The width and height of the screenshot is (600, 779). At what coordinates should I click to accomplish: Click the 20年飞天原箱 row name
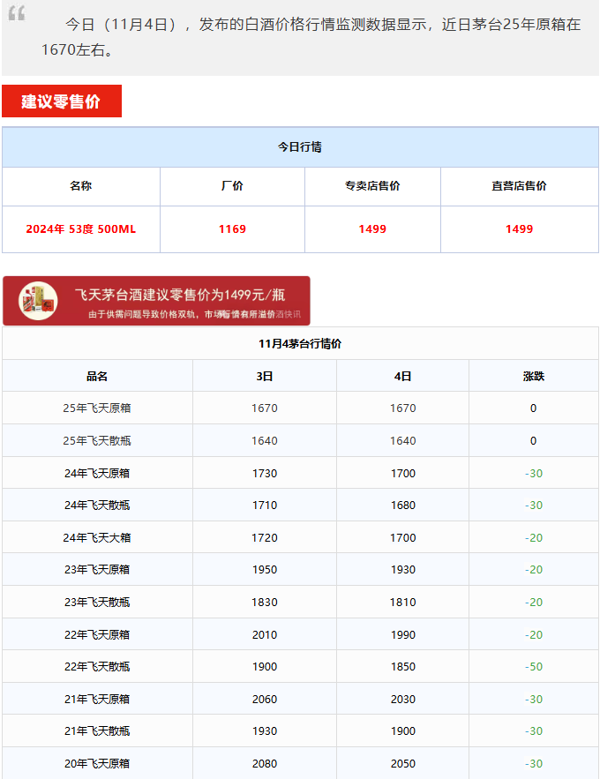97,764
